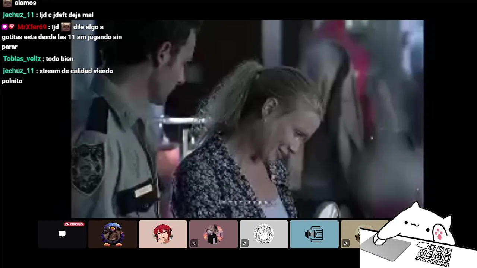This screenshot has width=477, height=268.
Task: Click the screen monitor icon in live tile
Action: click(x=62, y=234)
